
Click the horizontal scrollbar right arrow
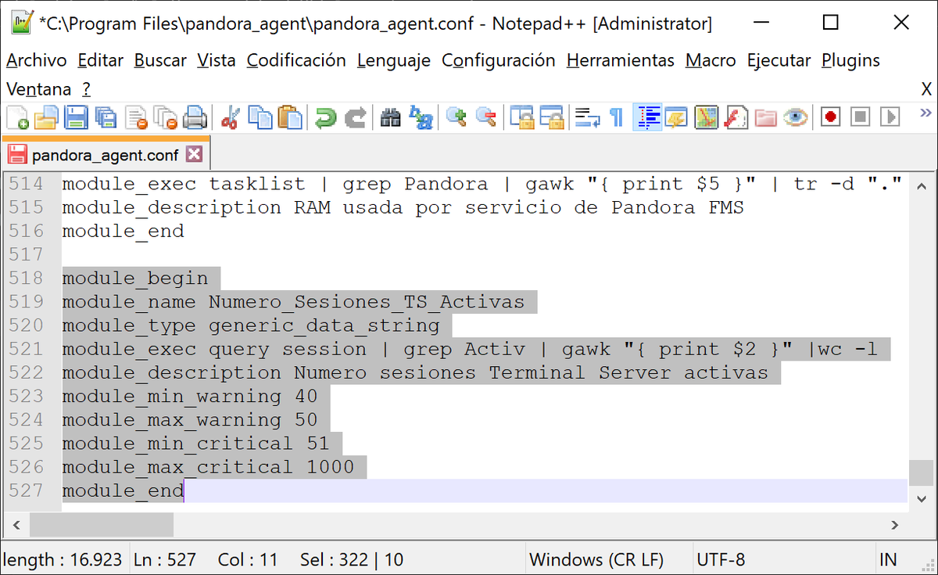click(x=895, y=524)
